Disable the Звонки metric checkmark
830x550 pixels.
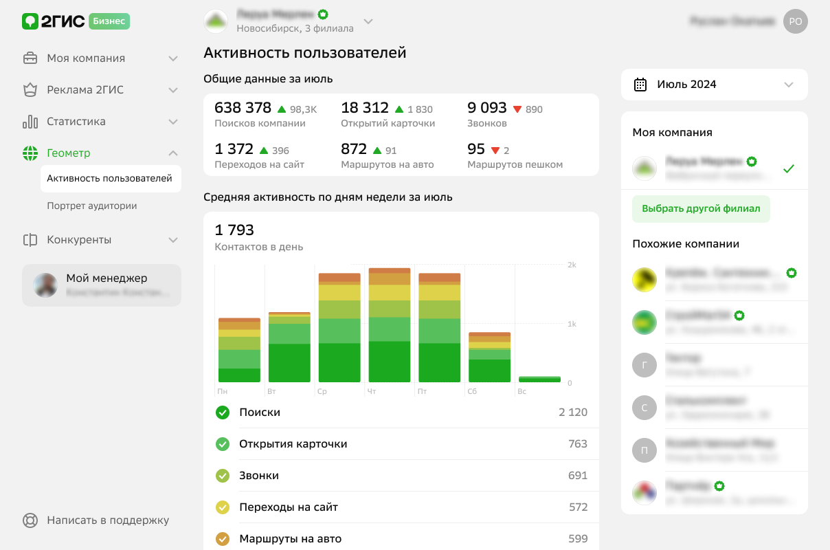click(x=222, y=475)
